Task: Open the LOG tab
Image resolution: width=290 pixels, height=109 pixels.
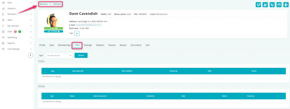Action: pos(147,45)
